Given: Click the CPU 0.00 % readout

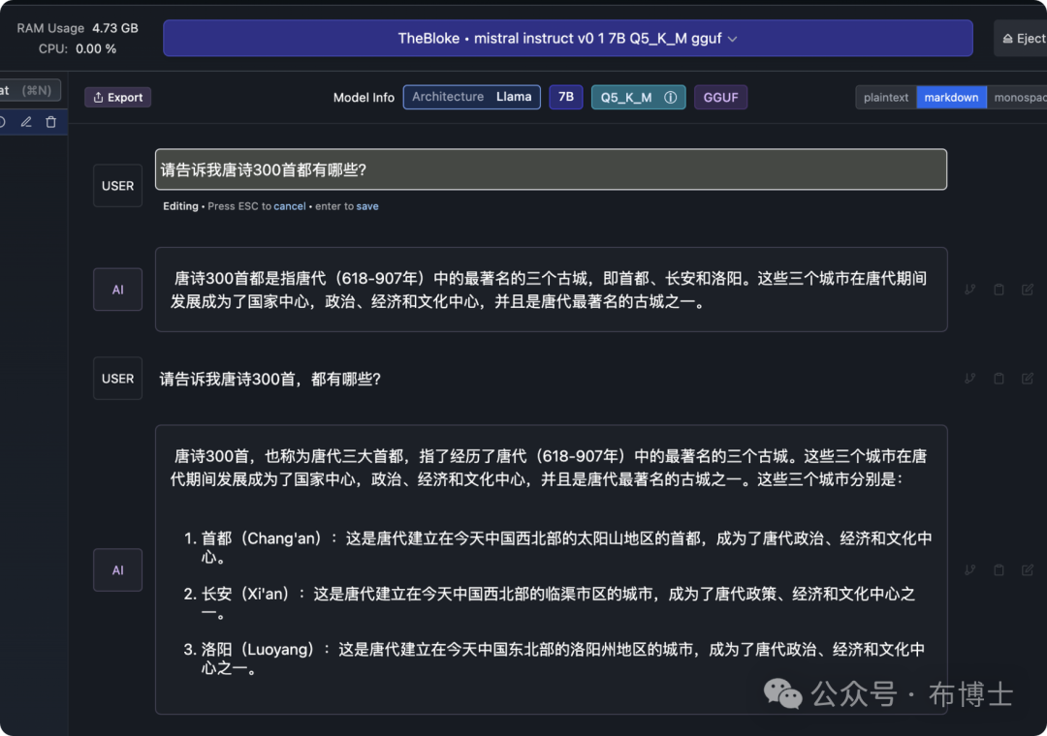Looking at the screenshot, I should click(78, 48).
